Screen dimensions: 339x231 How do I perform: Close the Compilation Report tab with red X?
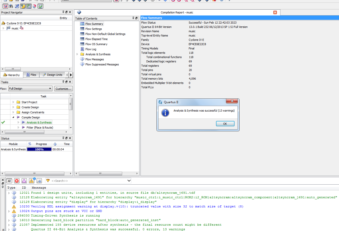coord(275,12)
